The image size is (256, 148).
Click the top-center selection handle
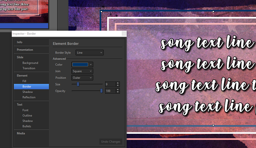click(x=213, y=12)
